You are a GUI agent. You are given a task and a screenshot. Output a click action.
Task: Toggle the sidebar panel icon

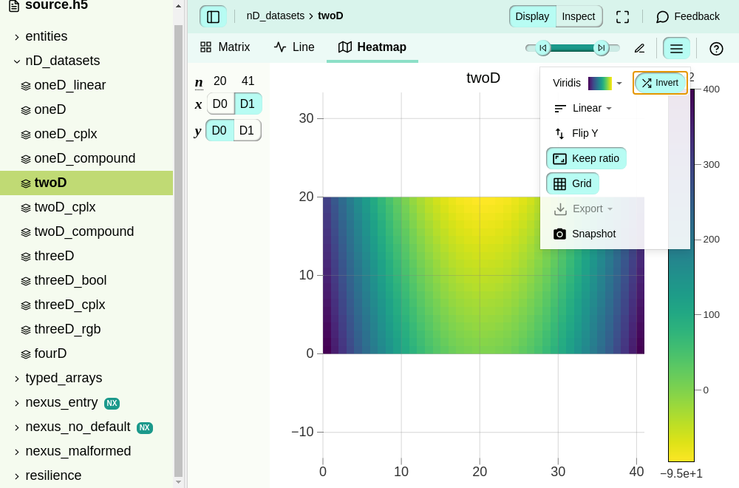(213, 16)
